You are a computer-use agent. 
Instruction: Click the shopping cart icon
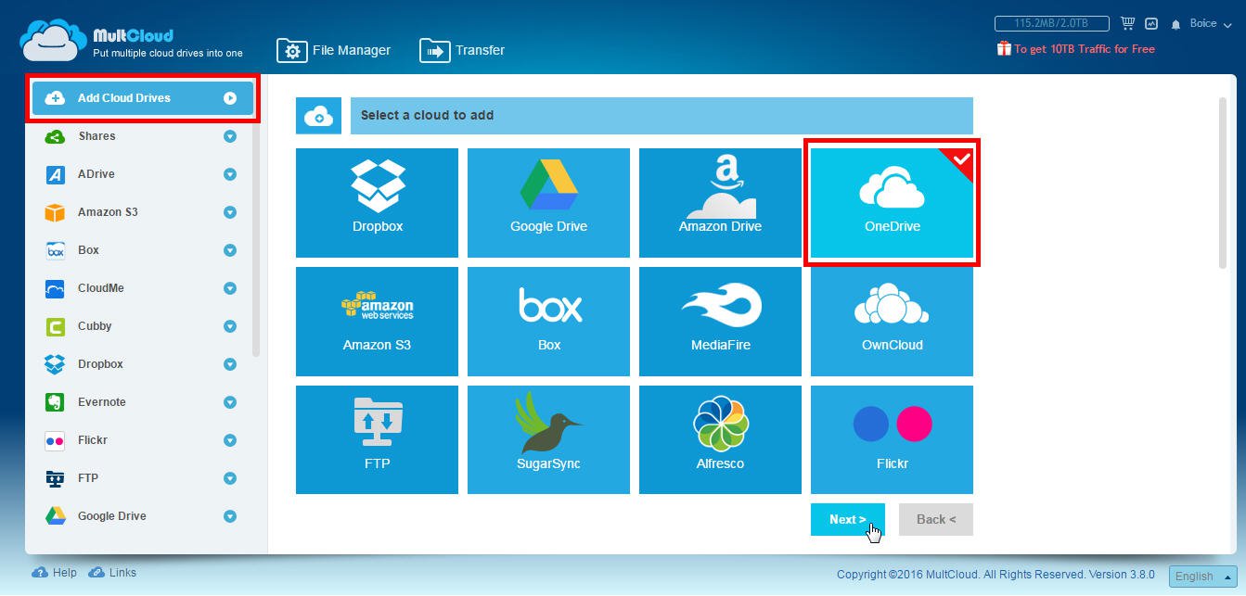pos(1128,23)
